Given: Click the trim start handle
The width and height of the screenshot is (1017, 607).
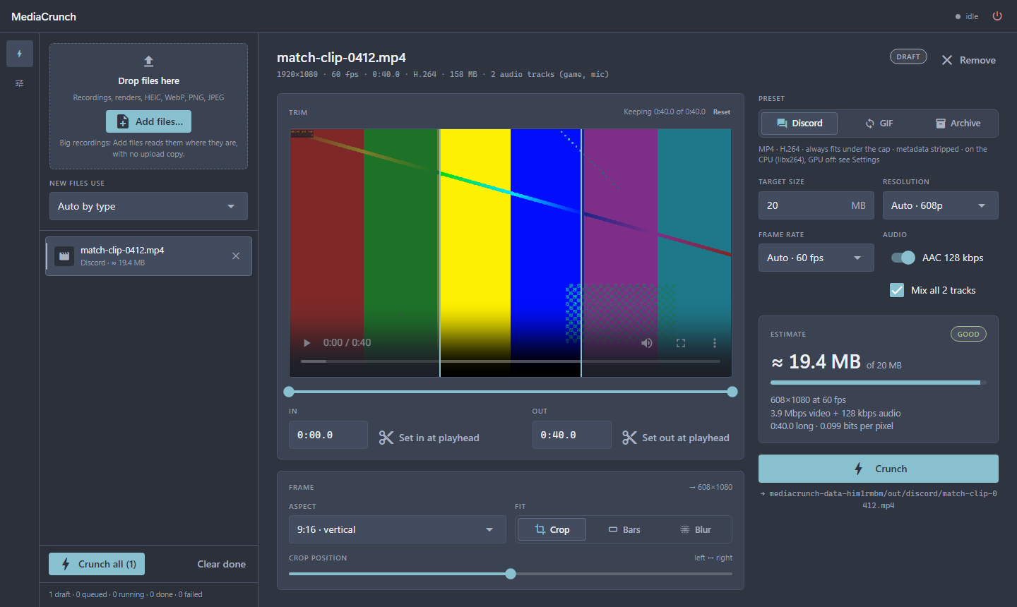Looking at the screenshot, I should [x=289, y=392].
